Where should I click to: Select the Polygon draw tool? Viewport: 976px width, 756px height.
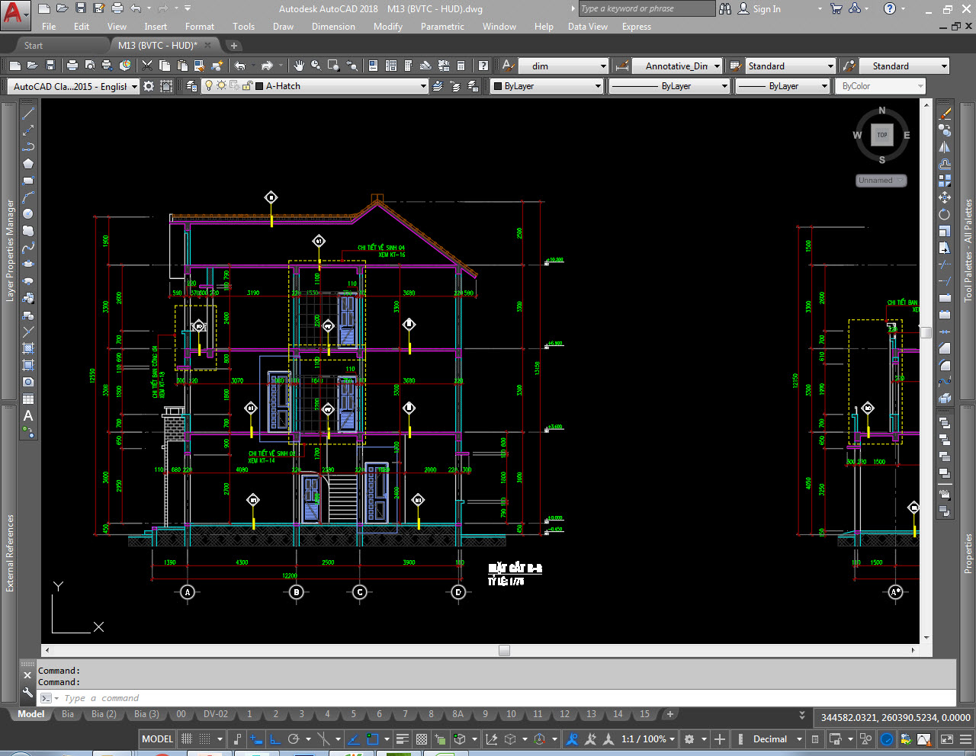tap(28, 163)
